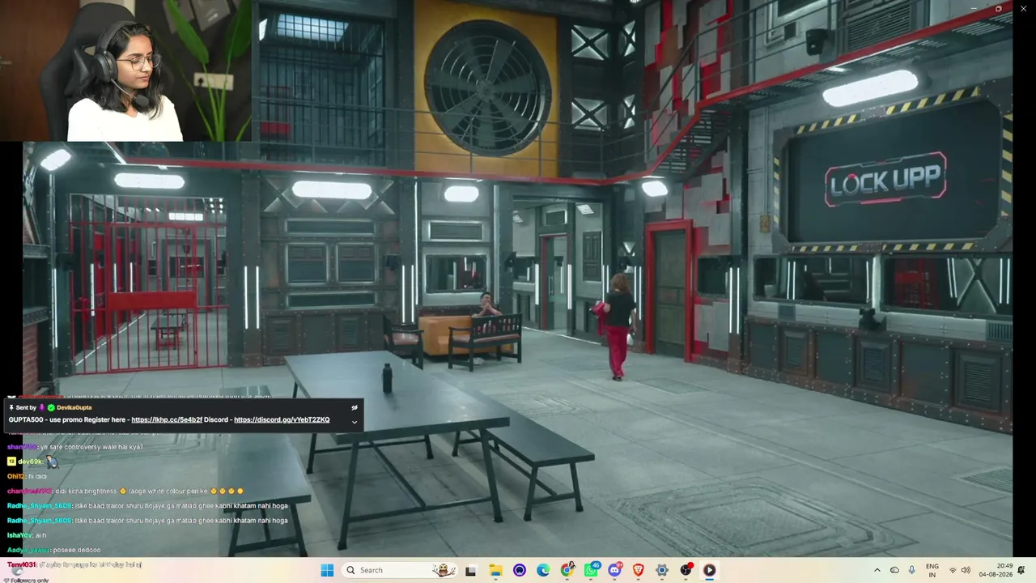Open the volume speaker tray icon
The width and height of the screenshot is (1036, 583).
(x=966, y=570)
